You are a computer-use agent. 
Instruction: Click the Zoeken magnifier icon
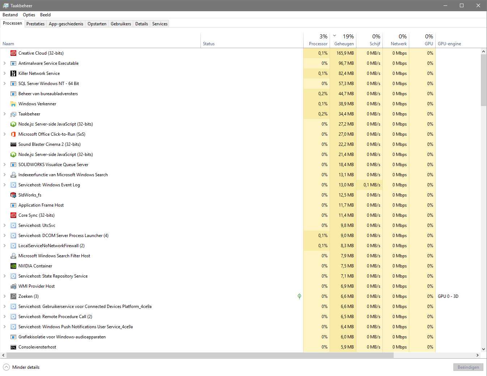click(13, 296)
